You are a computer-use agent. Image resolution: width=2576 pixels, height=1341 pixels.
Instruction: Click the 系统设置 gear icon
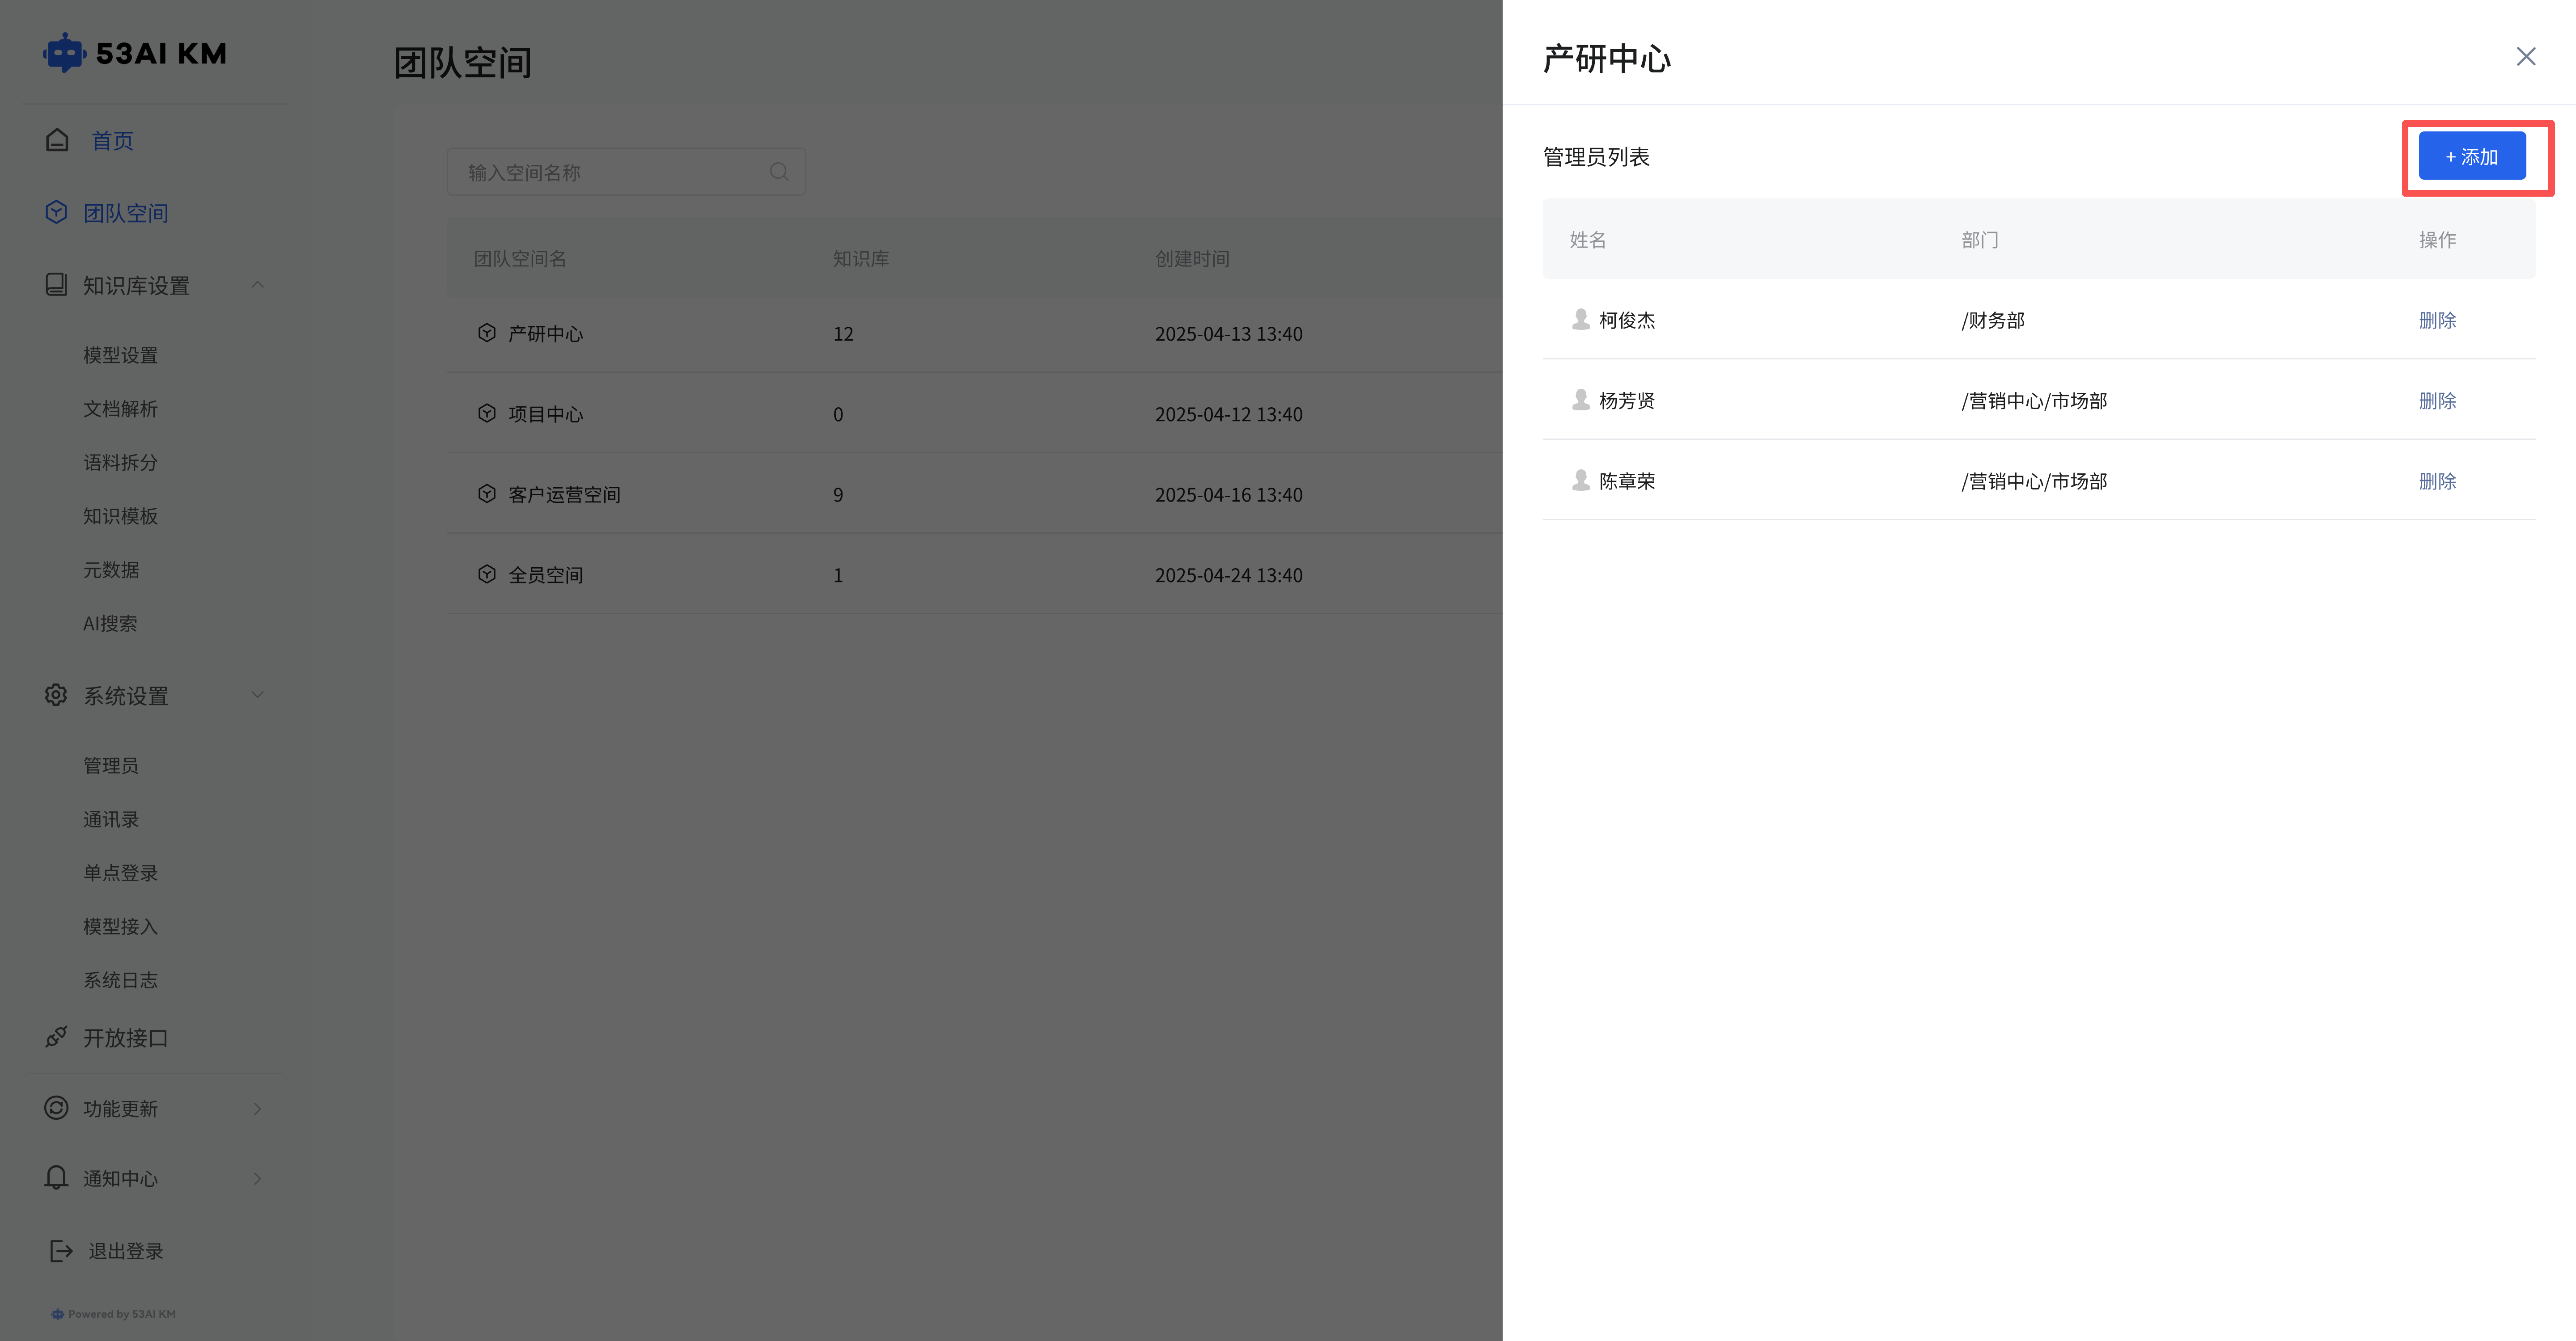pyautogui.click(x=57, y=695)
